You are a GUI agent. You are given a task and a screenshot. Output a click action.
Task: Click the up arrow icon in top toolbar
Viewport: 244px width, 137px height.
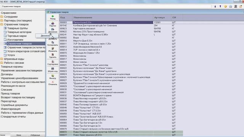coord(220,6)
